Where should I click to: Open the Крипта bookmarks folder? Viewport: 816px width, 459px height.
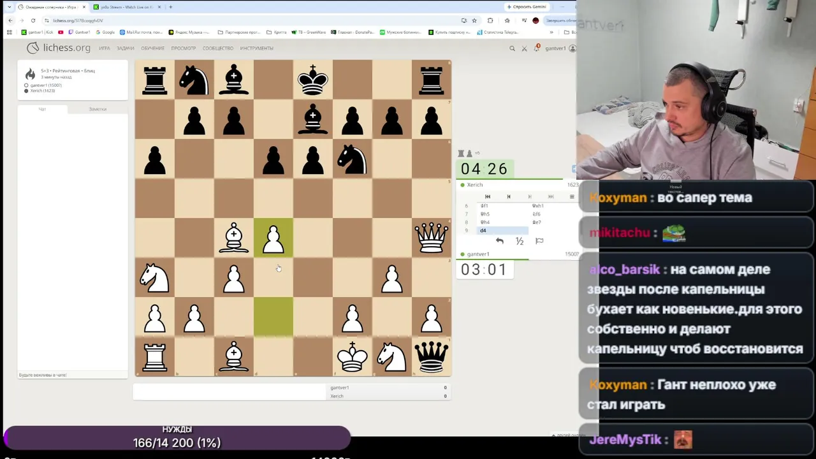[278, 33]
